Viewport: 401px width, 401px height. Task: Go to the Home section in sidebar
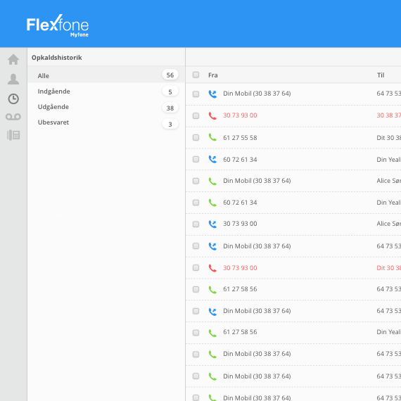(13, 60)
